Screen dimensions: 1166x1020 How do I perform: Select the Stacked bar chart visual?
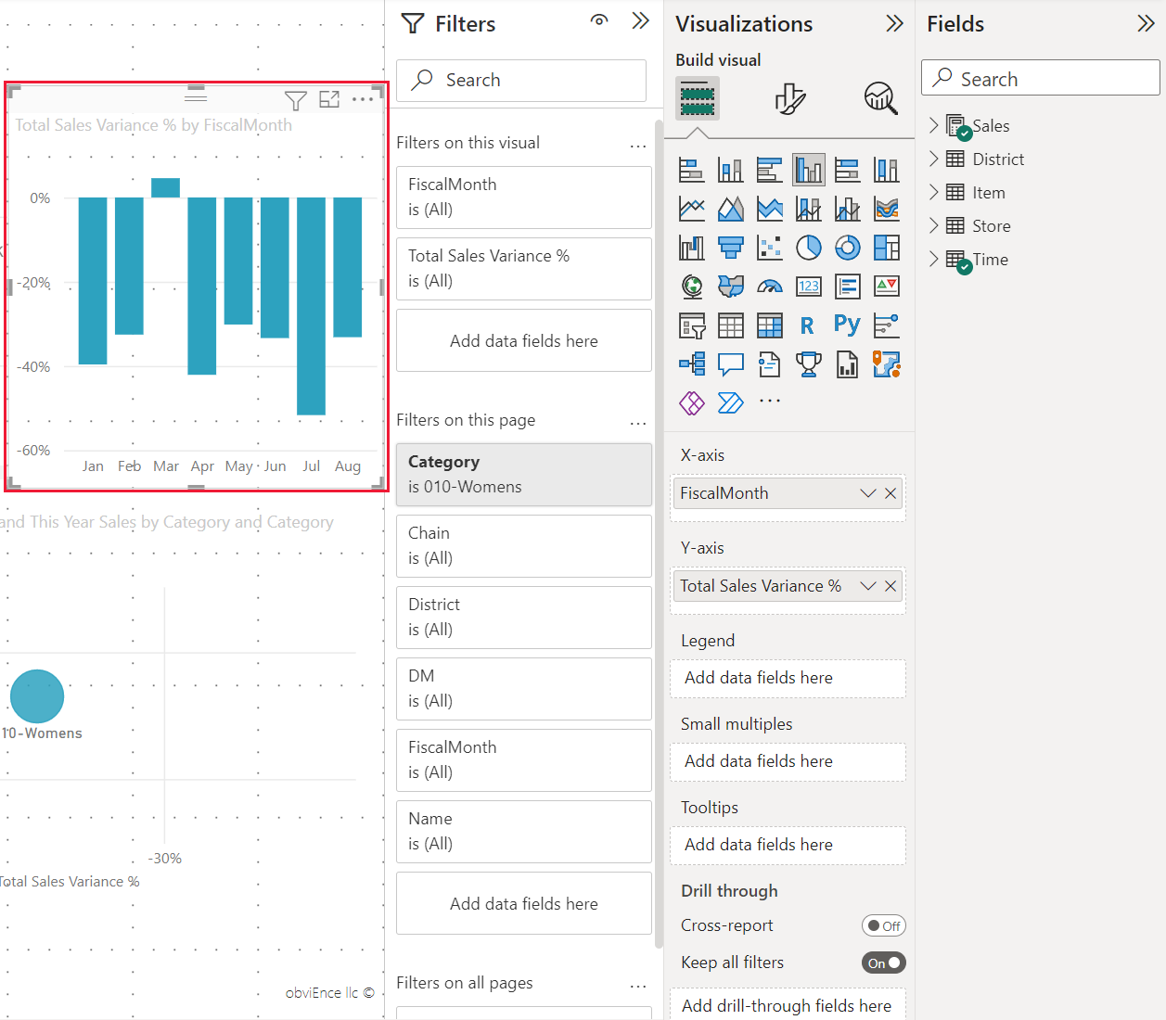coord(692,170)
